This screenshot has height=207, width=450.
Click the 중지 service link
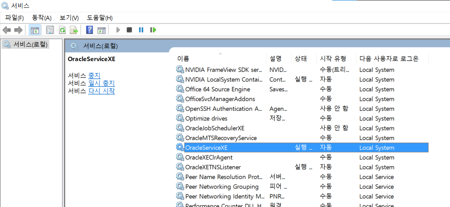pos(94,76)
